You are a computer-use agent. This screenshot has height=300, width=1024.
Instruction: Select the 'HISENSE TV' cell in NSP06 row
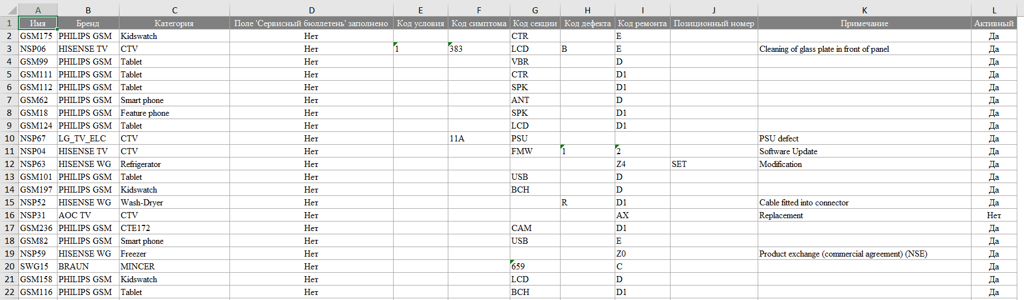click(x=88, y=48)
